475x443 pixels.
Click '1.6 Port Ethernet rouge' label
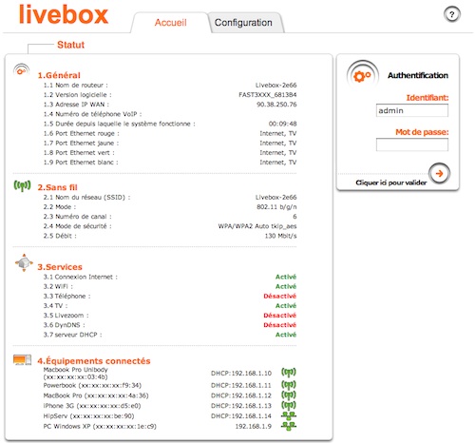pos(81,133)
